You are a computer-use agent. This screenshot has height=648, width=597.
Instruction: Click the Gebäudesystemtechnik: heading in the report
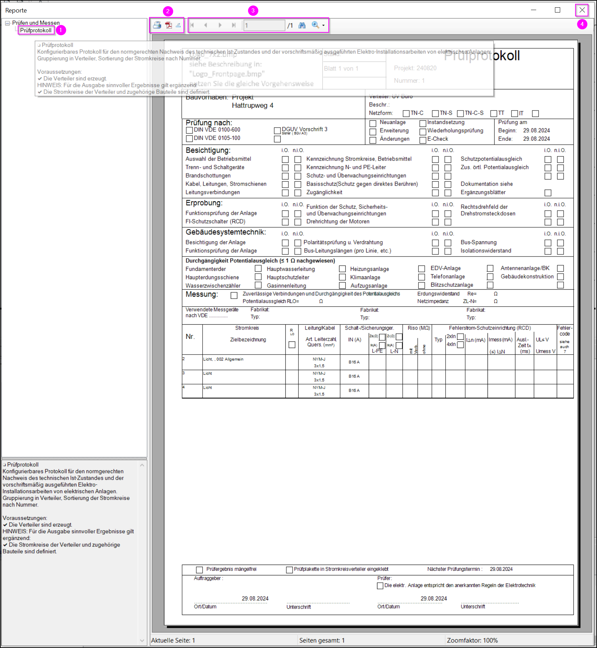coord(226,232)
